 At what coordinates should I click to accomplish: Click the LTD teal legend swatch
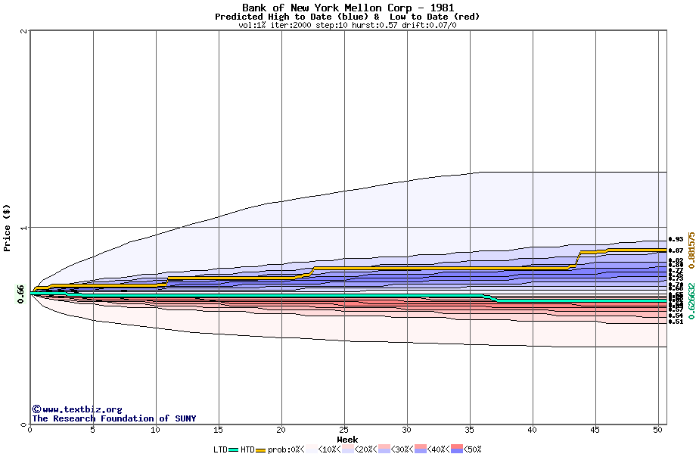click(x=234, y=449)
